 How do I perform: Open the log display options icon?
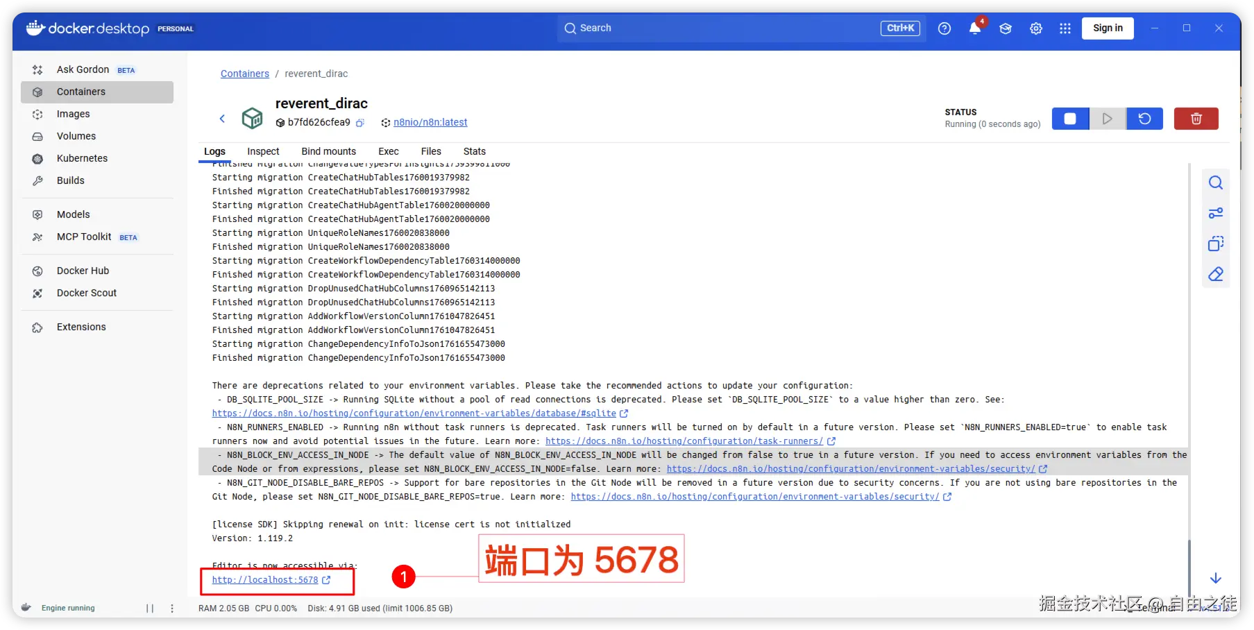click(x=1216, y=213)
